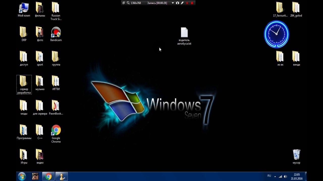Select the мусор recycle bin
This screenshot has width=323, height=181.
[296, 157]
